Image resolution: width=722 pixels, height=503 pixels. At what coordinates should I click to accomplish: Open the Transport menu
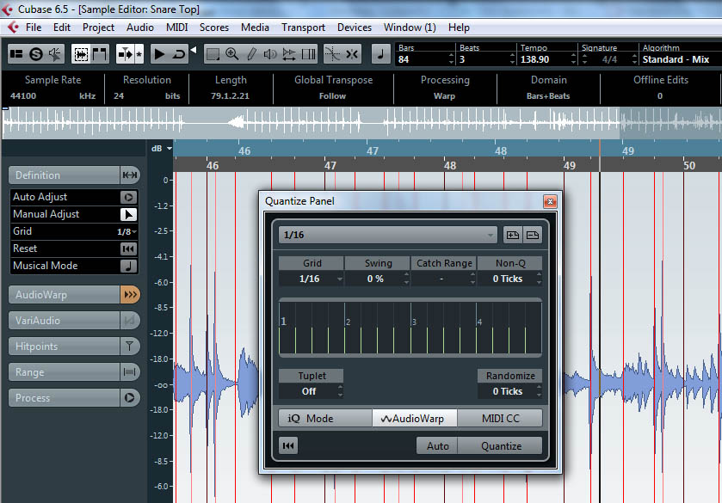pyautogui.click(x=303, y=28)
